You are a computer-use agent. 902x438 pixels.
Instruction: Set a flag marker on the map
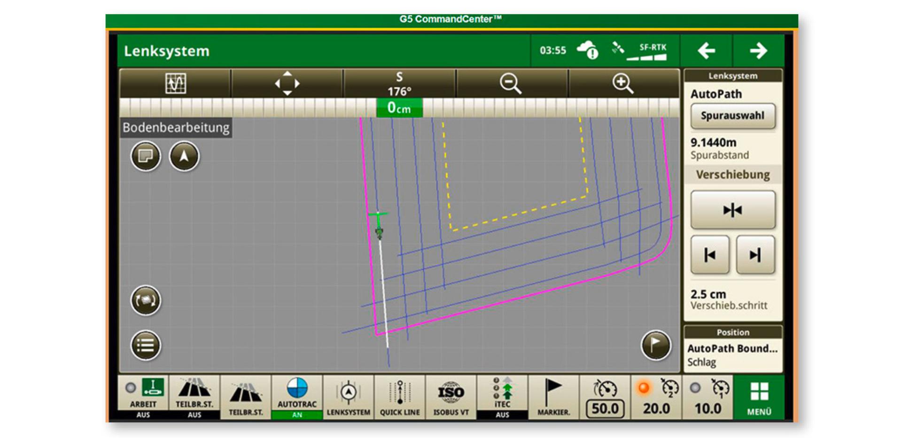point(656,346)
